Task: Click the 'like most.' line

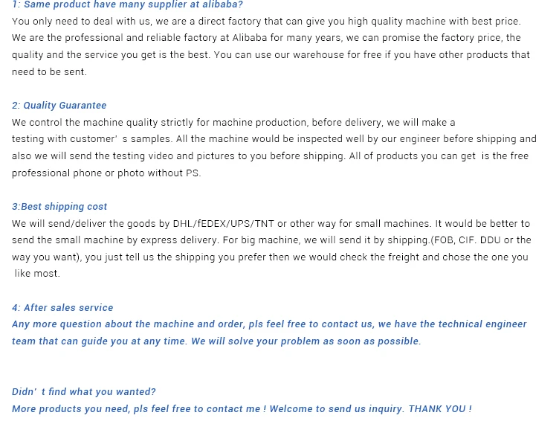Action: click(x=37, y=274)
